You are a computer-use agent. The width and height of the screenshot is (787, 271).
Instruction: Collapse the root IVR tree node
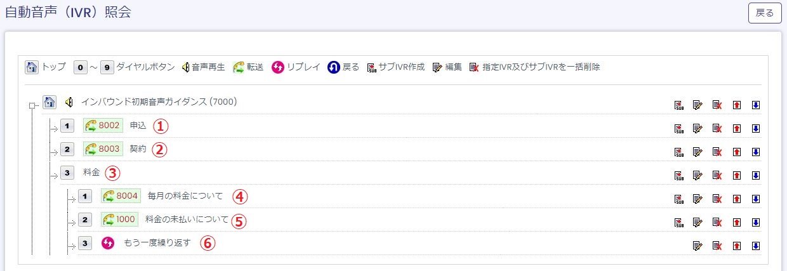coord(31,105)
